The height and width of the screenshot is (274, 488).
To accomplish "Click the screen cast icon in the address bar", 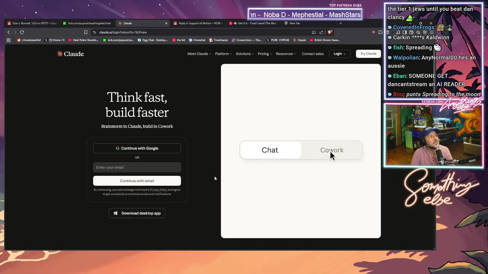I will [x=314, y=32].
